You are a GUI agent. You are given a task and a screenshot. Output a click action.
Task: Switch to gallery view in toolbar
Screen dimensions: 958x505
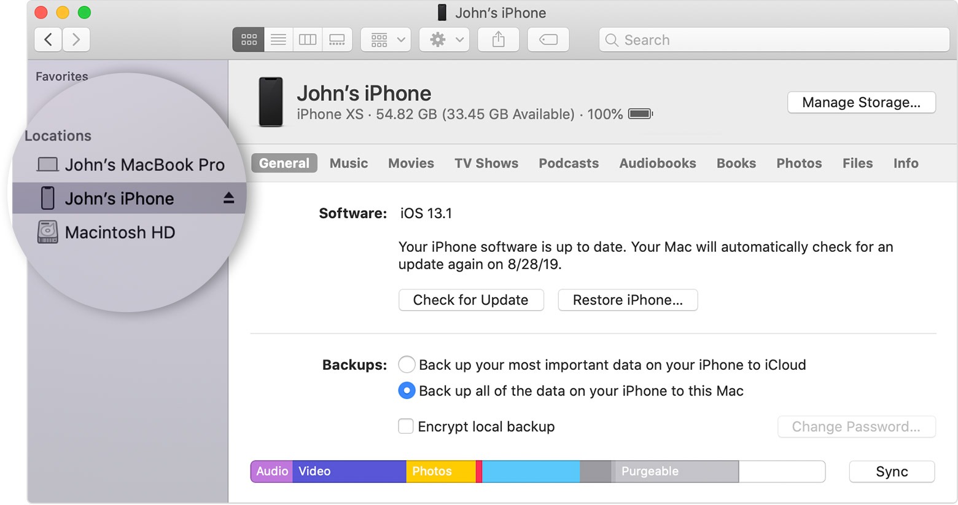coord(337,40)
